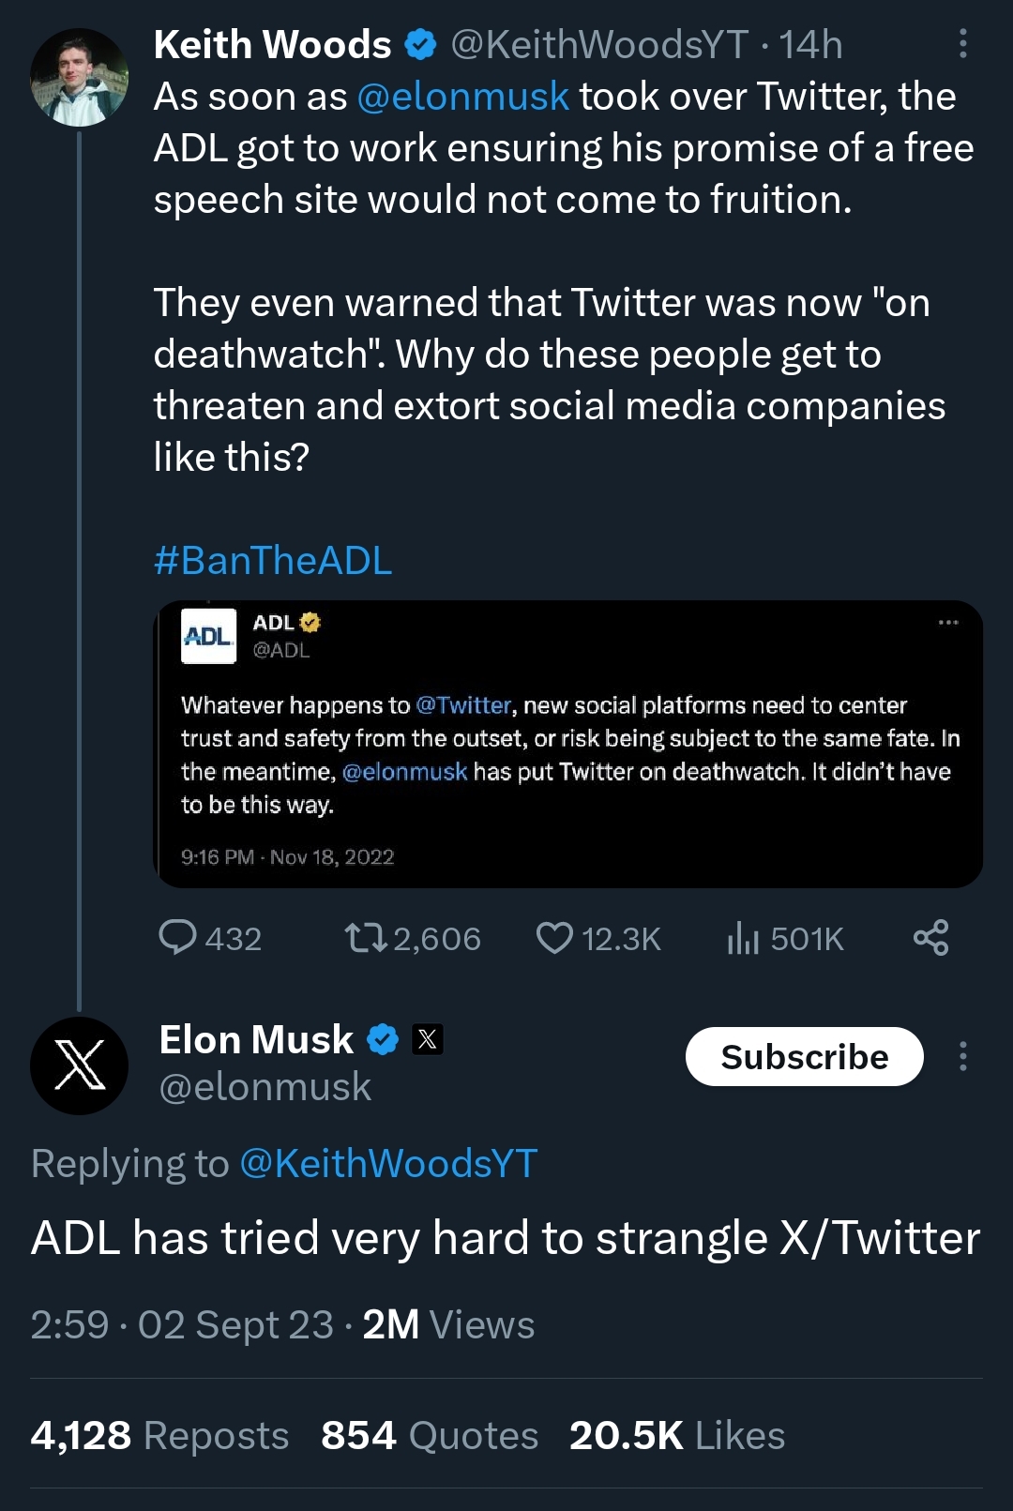Open three-dot menu on embedded ADL tweet

(948, 623)
